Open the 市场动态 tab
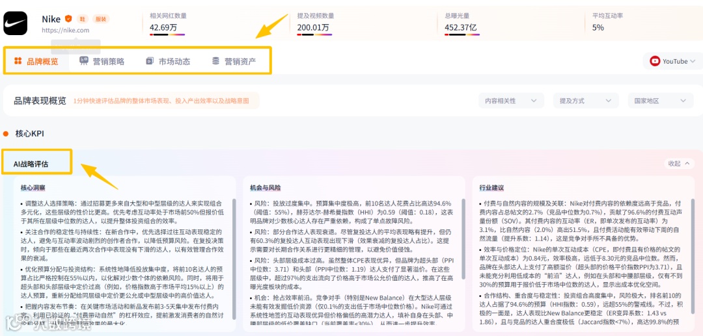 tap(168, 61)
